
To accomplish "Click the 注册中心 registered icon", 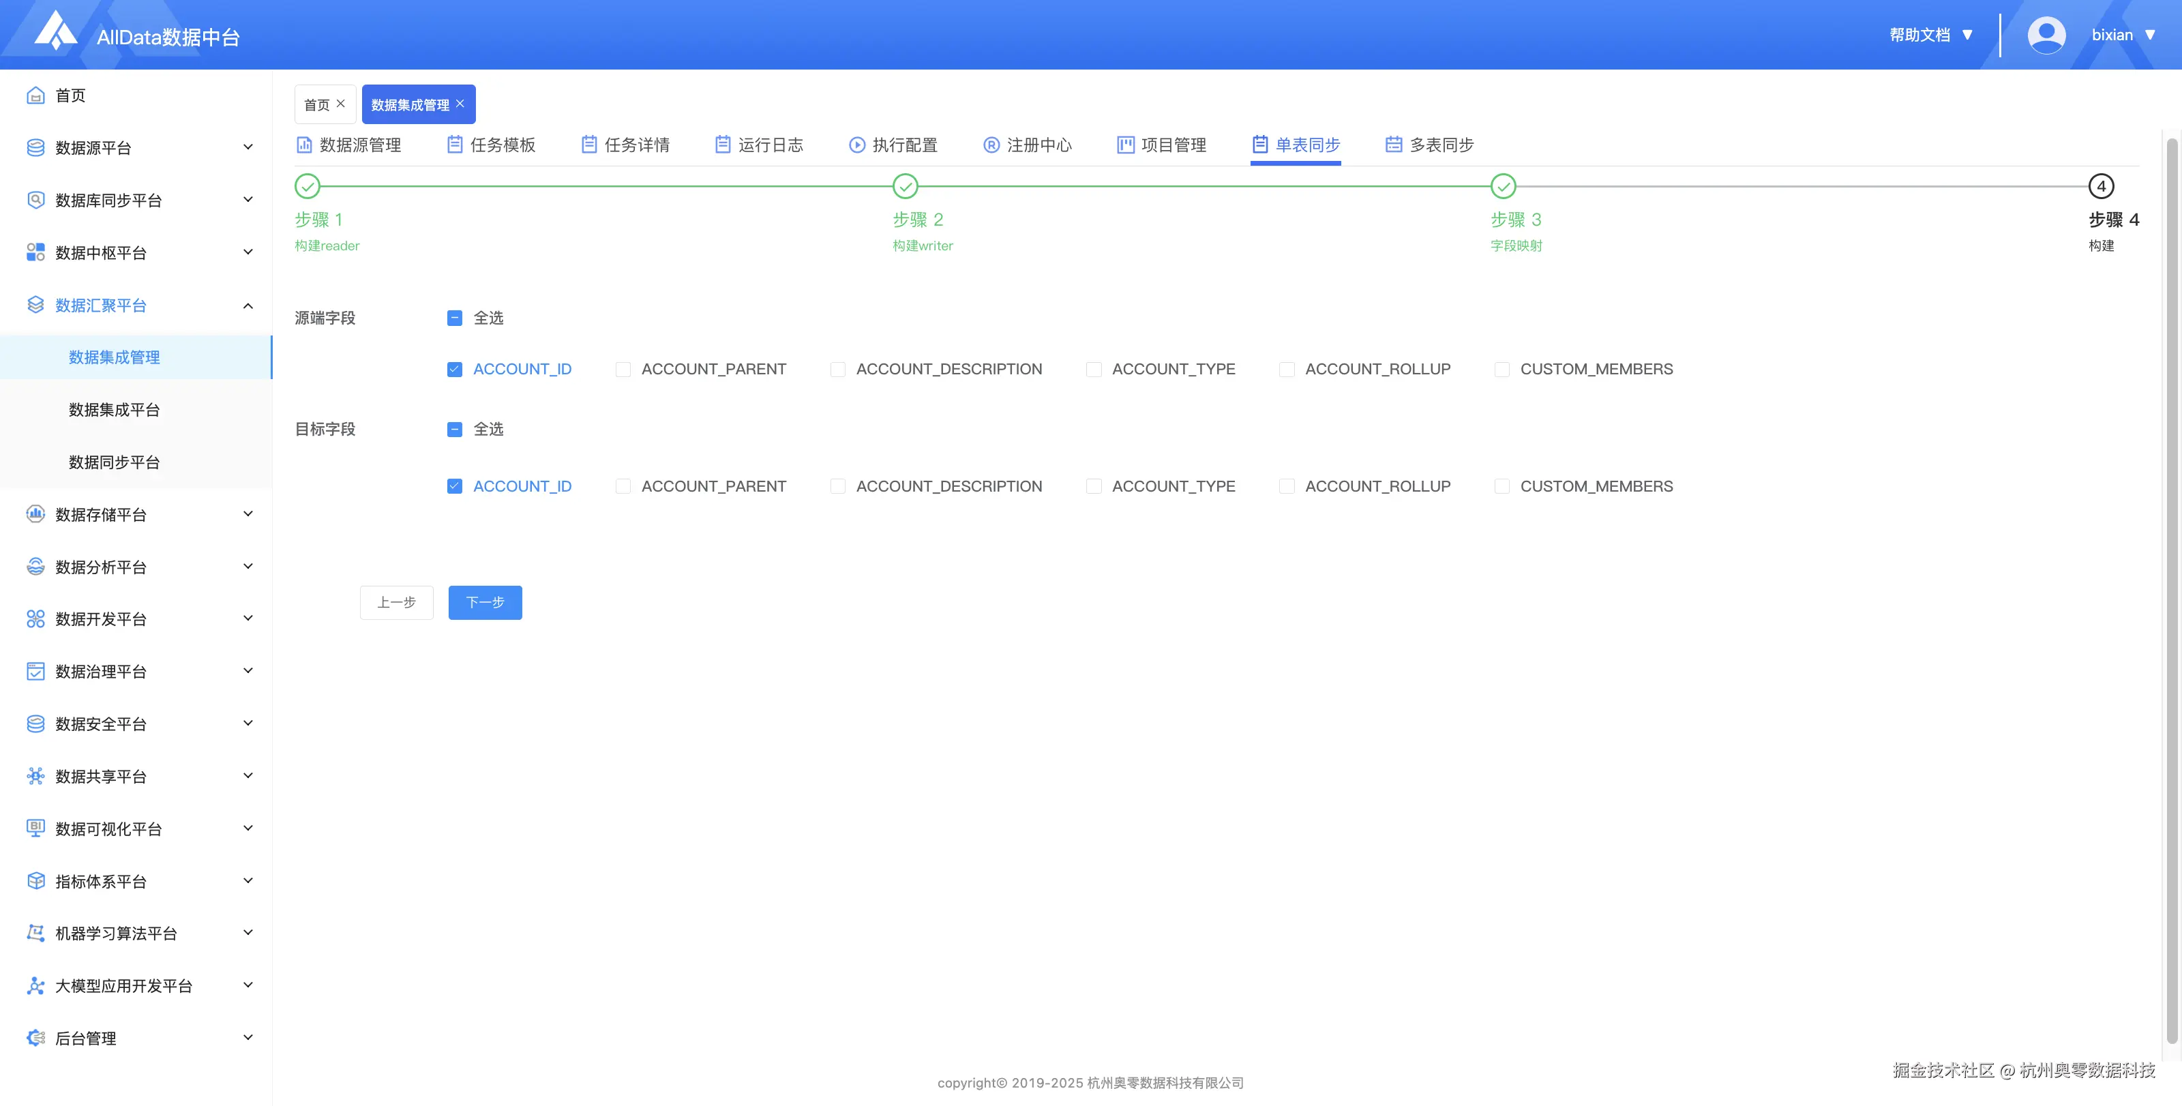I will point(991,145).
